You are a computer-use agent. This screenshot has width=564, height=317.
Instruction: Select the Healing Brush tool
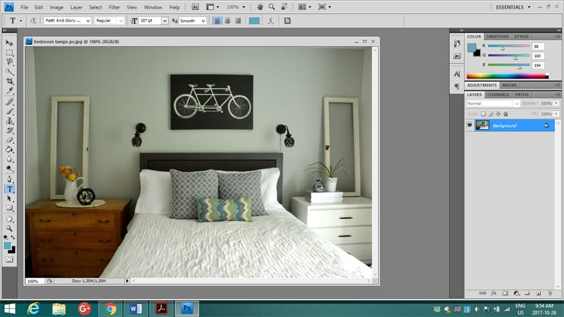pyautogui.click(x=9, y=102)
